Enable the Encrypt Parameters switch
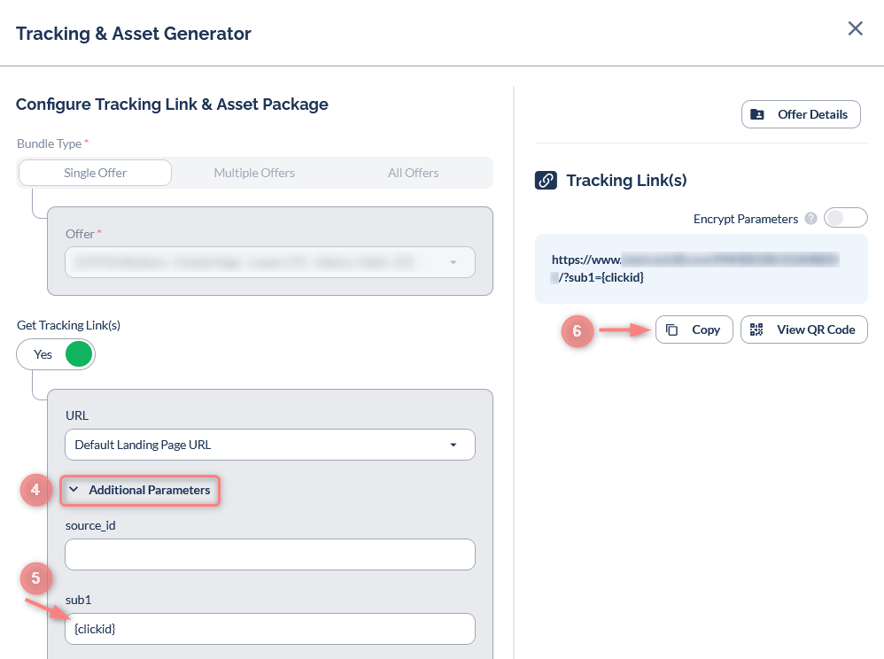The image size is (884, 659). [x=845, y=218]
